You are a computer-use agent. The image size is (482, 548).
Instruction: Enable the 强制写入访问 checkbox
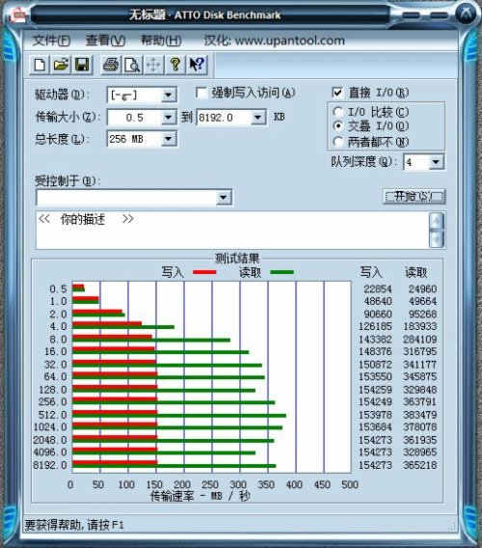[x=201, y=93]
